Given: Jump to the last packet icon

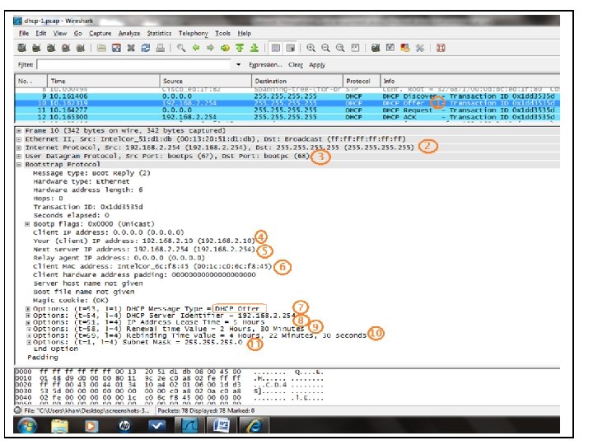Looking at the screenshot, I should [254, 48].
